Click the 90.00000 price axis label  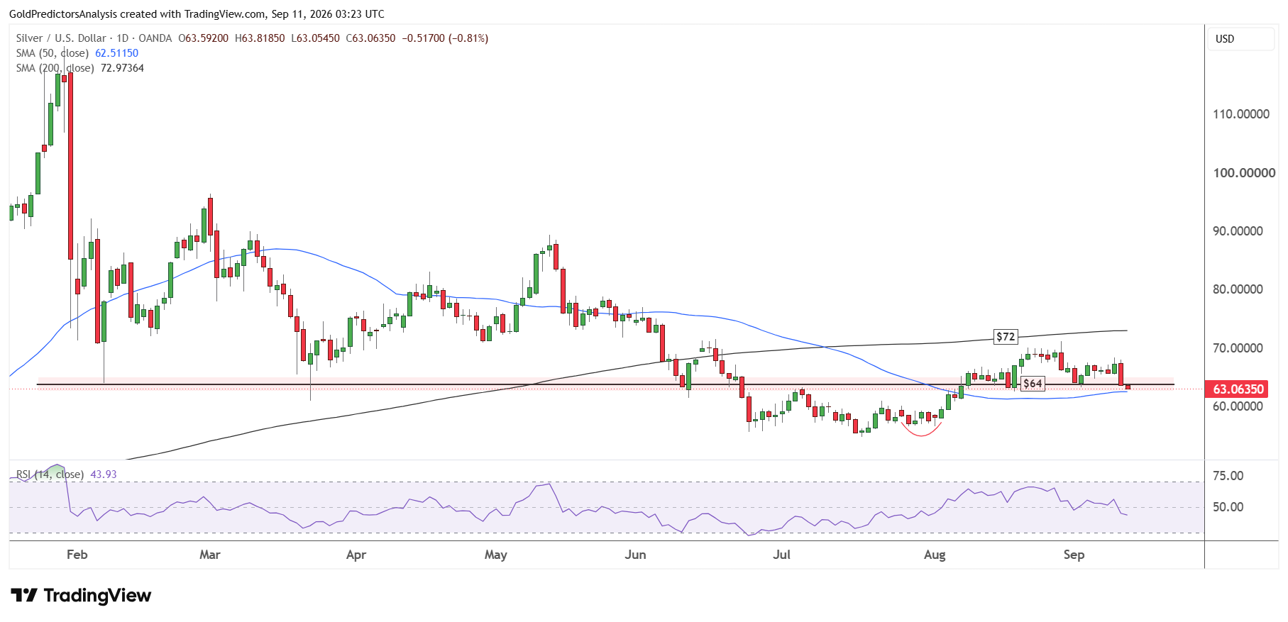click(1238, 231)
